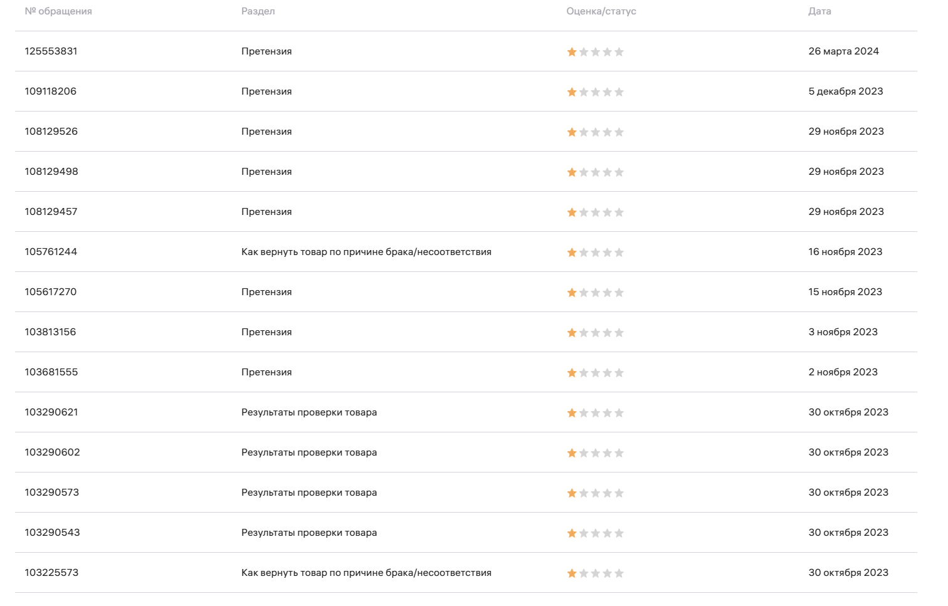Viewport: 948px width, 606px height.
Task: Click the 'Раздел' column header
Action: [258, 11]
